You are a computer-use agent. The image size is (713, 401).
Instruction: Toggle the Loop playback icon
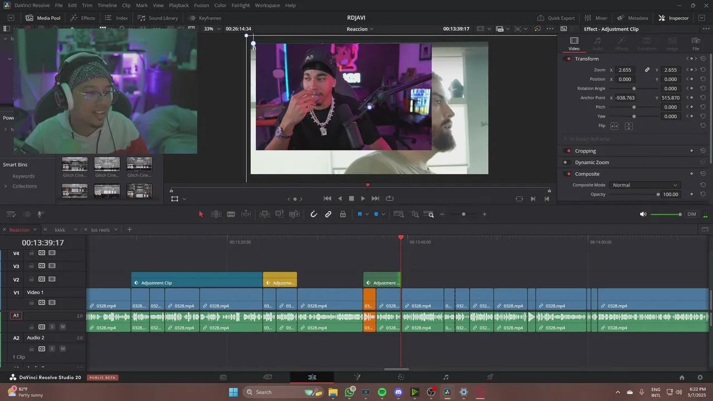(389, 198)
